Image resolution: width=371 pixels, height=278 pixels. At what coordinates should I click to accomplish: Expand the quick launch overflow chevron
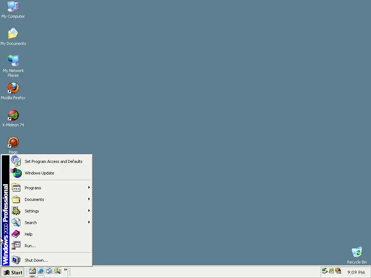[66, 269]
